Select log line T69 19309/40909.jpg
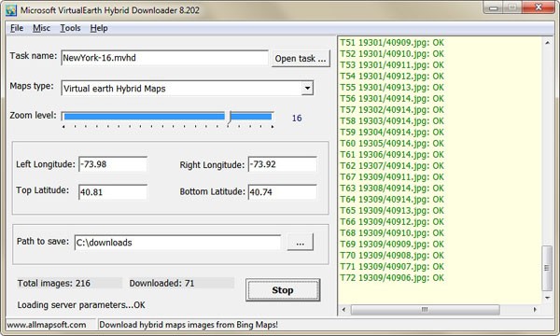Viewport: 560px width, 336px height. coord(392,244)
